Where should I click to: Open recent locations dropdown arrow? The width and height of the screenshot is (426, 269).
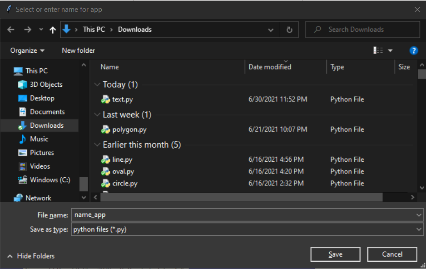(x=41, y=30)
